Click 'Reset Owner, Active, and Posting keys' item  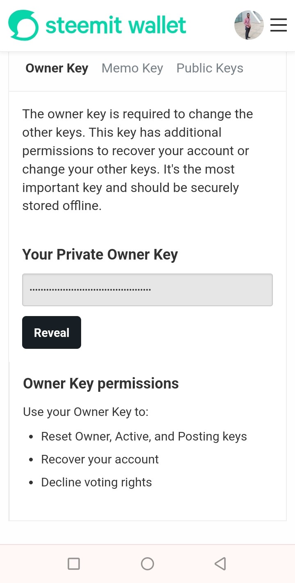point(144,436)
